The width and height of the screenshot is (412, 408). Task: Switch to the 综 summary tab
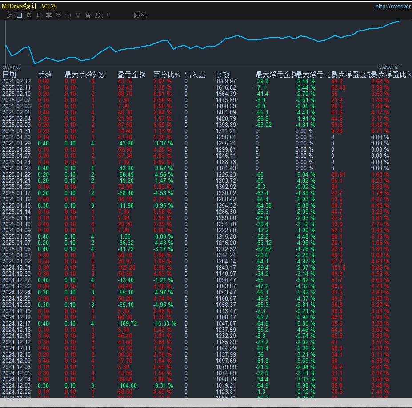coord(10,16)
